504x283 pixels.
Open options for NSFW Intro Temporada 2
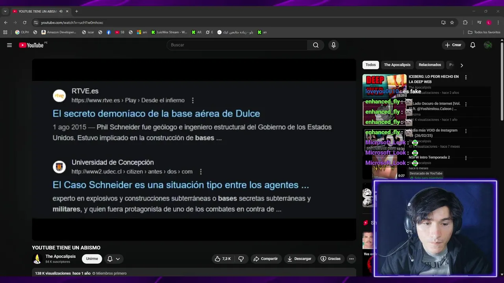coord(466,158)
